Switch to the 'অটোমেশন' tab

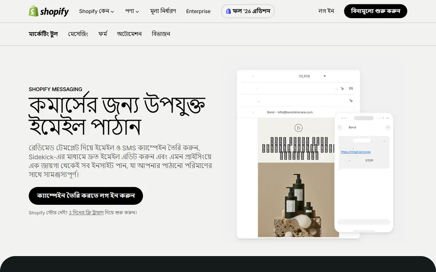[x=129, y=34]
